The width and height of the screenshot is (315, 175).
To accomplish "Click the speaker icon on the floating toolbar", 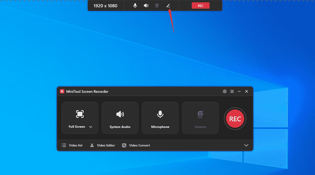I will point(146,5).
